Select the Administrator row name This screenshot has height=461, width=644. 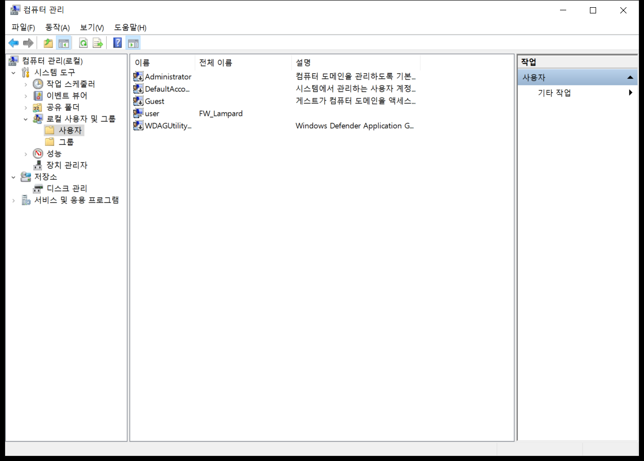pos(168,77)
